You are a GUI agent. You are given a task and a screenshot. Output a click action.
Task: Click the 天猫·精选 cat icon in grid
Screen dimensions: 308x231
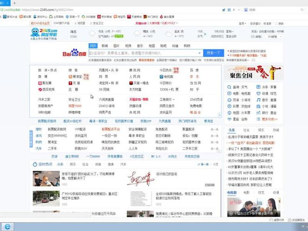point(131,83)
